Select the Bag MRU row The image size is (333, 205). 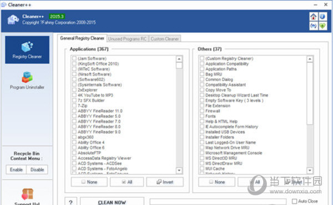tap(214, 74)
